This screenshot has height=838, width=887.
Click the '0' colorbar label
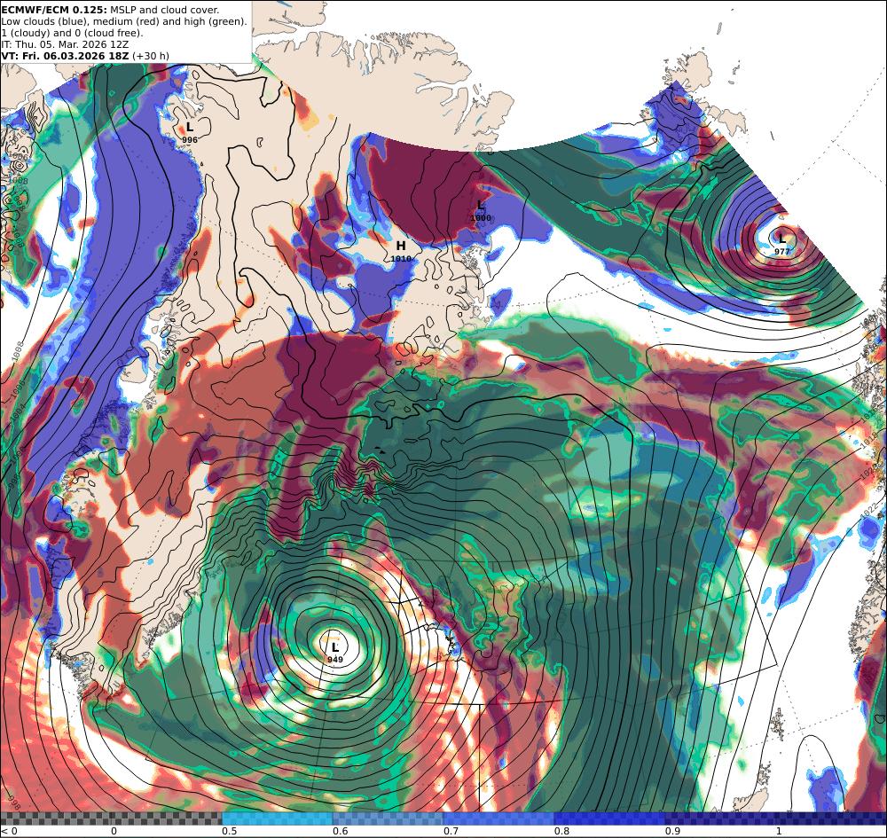click(x=114, y=831)
